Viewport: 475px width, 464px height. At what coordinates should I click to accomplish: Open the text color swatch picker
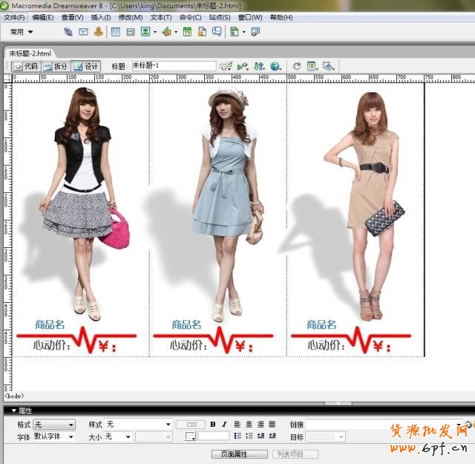click(191, 437)
